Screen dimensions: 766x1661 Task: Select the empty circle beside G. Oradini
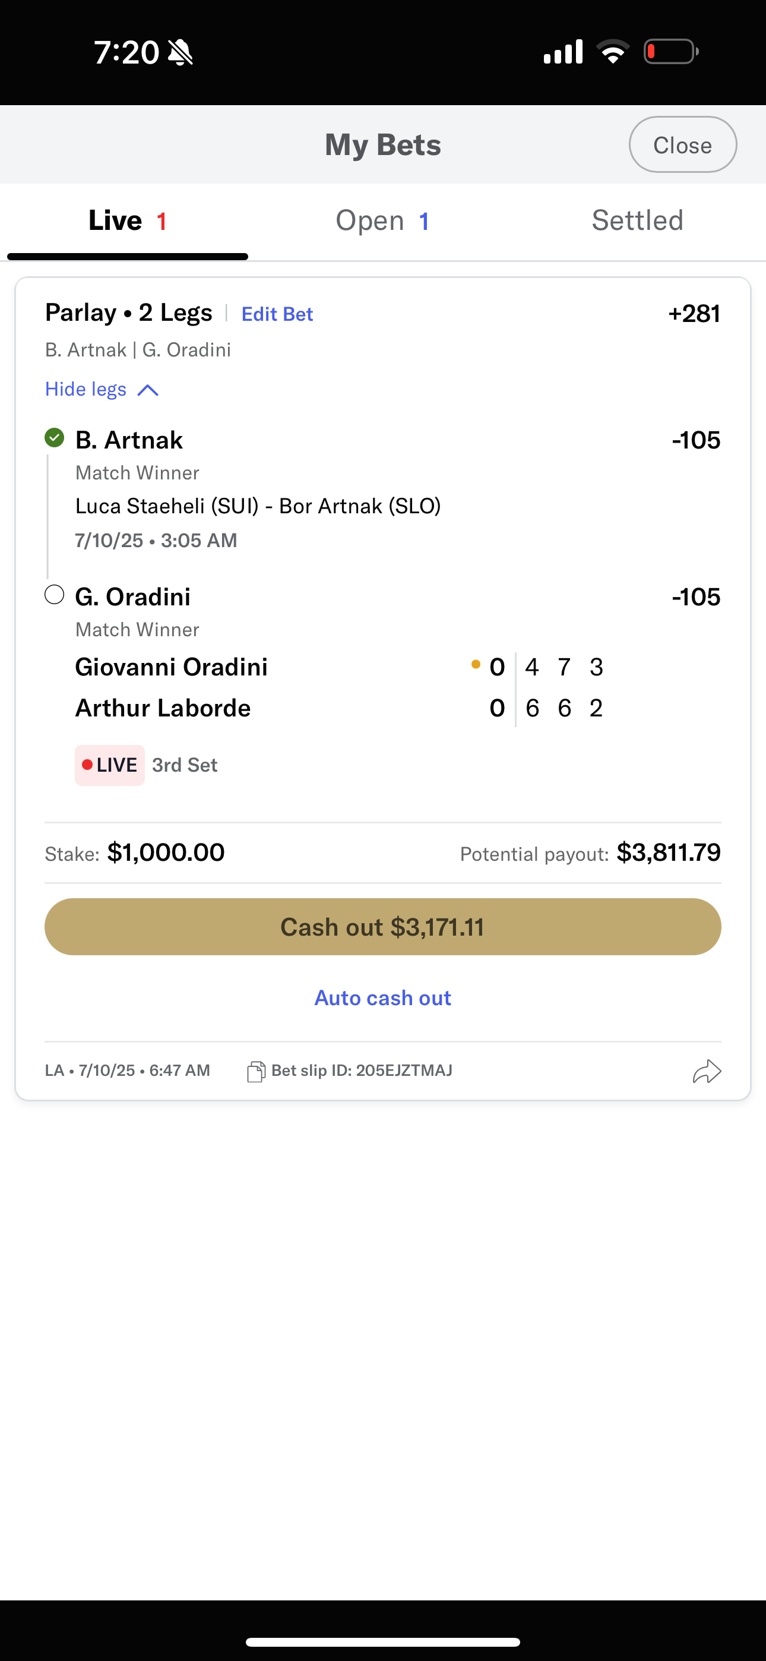pyautogui.click(x=55, y=595)
